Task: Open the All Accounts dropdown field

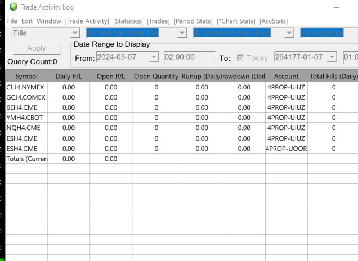Action: click(329, 33)
